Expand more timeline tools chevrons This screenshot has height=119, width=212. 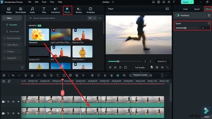click(x=83, y=75)
